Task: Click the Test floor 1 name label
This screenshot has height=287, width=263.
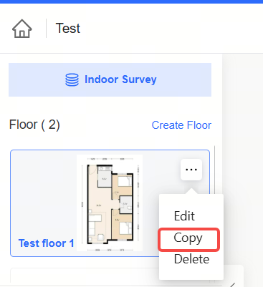Action: (x=46, y=243)
